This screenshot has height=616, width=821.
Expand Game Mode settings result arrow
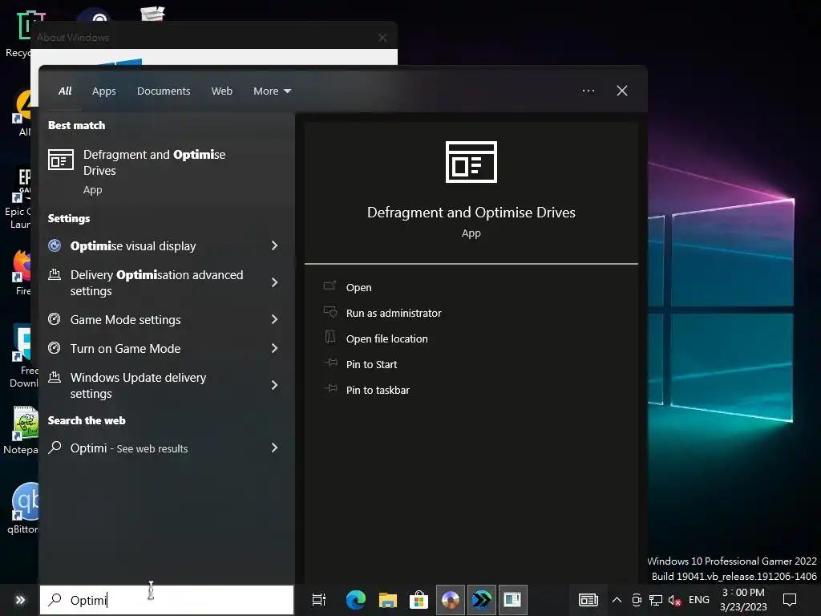[x=274, y=319]
